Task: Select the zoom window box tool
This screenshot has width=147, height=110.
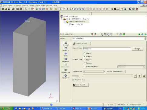Action: pos(70,9)
